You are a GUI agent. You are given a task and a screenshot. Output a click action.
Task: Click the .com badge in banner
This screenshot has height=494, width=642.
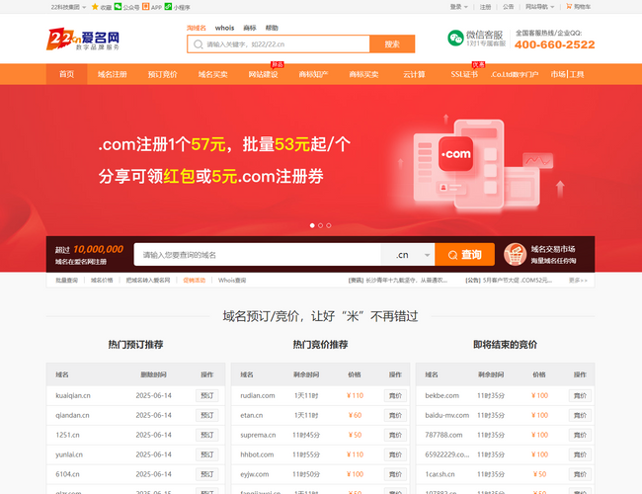pyautogui.click(x=455, y=153)
